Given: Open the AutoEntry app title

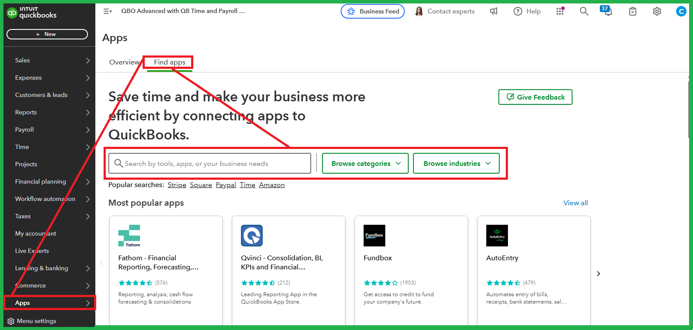Looking at the screenshot, I should coord(502,258).
